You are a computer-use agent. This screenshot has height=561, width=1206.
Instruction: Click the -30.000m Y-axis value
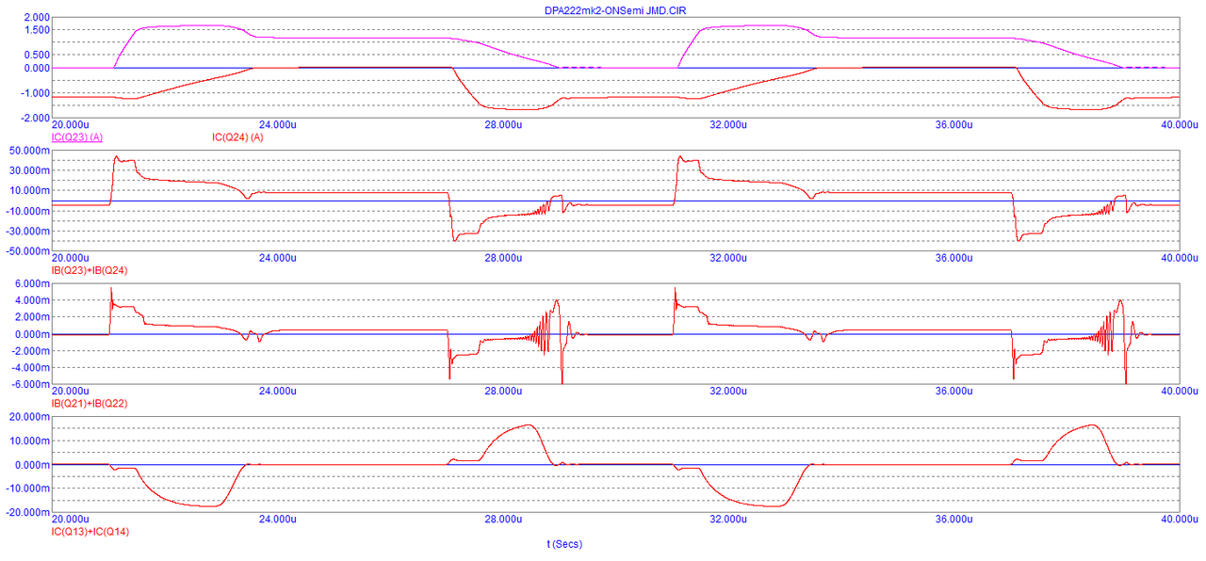[x=28, y=232]
